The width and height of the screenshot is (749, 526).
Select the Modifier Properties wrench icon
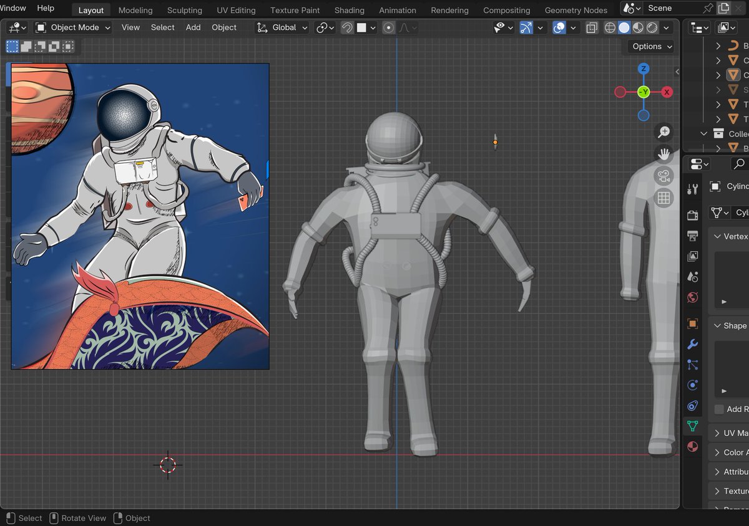tap(693, 343)
